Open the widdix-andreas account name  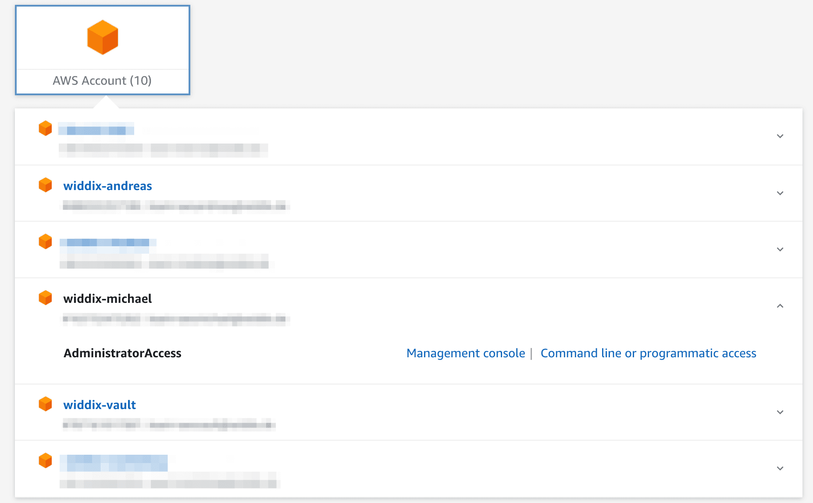point(107,186)
